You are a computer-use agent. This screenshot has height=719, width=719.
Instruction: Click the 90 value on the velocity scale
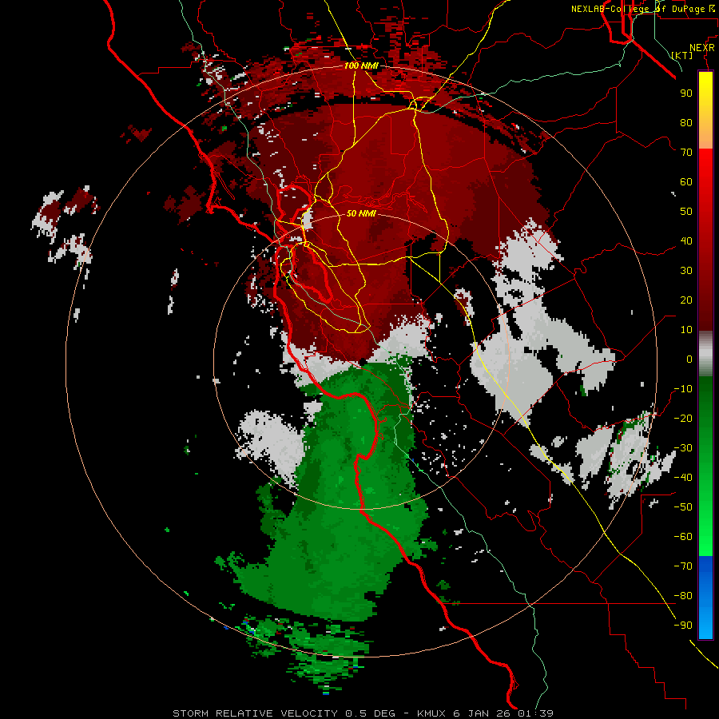pos(686,93)
